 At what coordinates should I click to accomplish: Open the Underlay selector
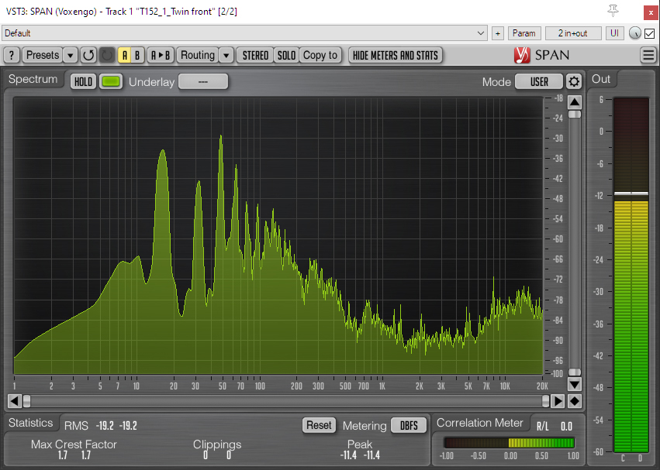coord(203,81)
